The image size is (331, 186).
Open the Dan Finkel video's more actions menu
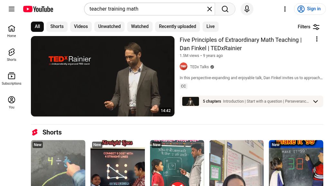click(317, 39)
